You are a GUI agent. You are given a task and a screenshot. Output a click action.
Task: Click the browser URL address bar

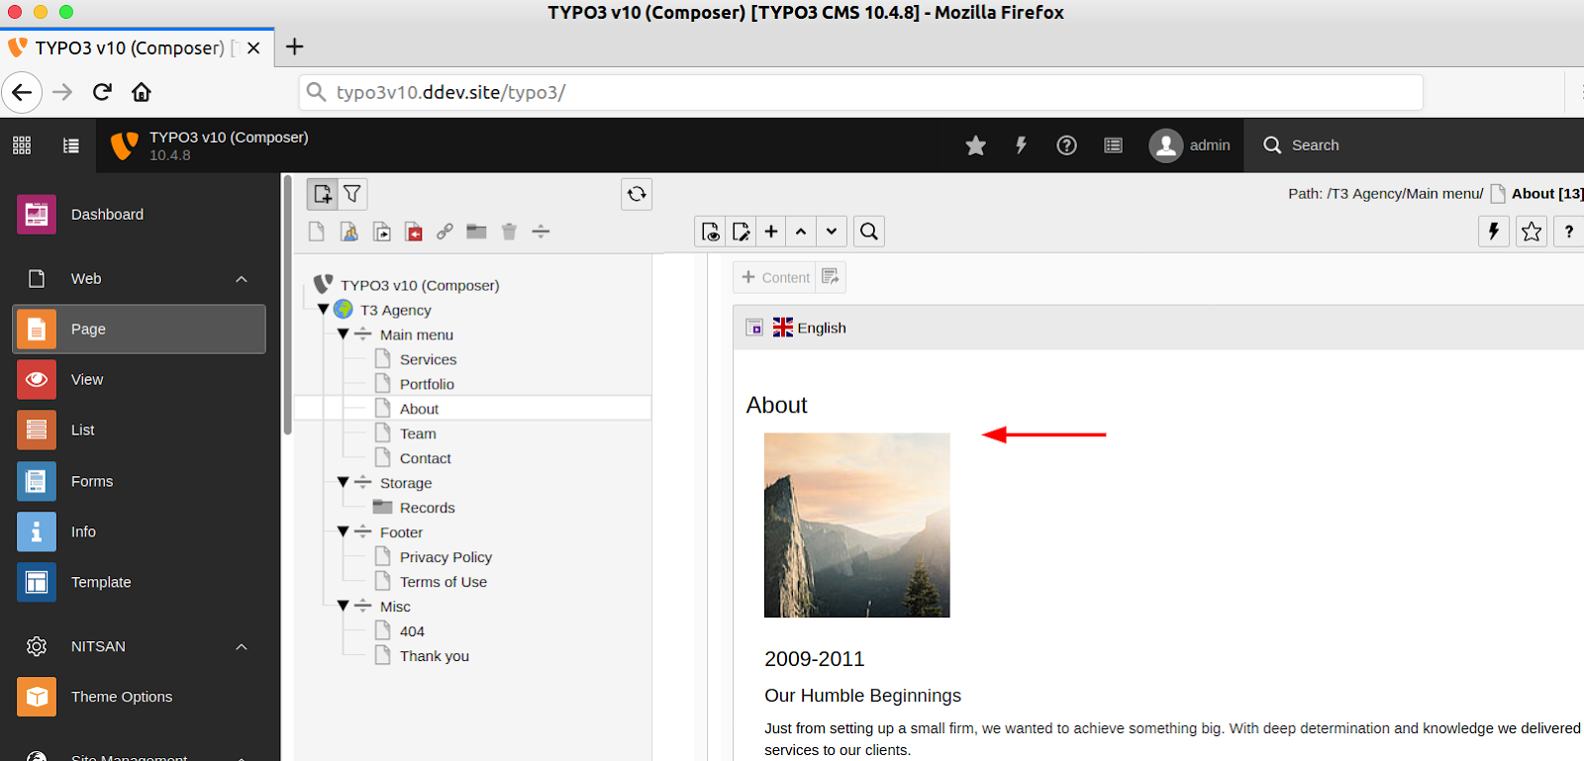(x=860, y=92)
